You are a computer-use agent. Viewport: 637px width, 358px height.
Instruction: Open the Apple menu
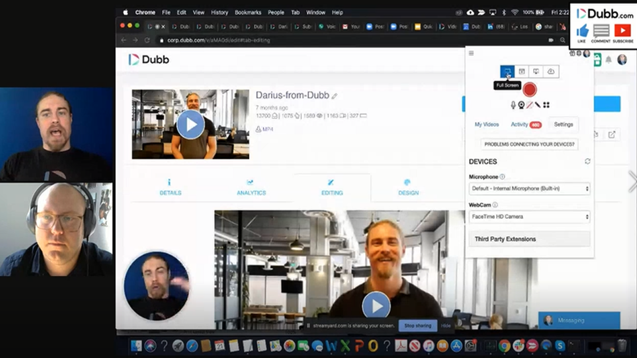[125, 12]
